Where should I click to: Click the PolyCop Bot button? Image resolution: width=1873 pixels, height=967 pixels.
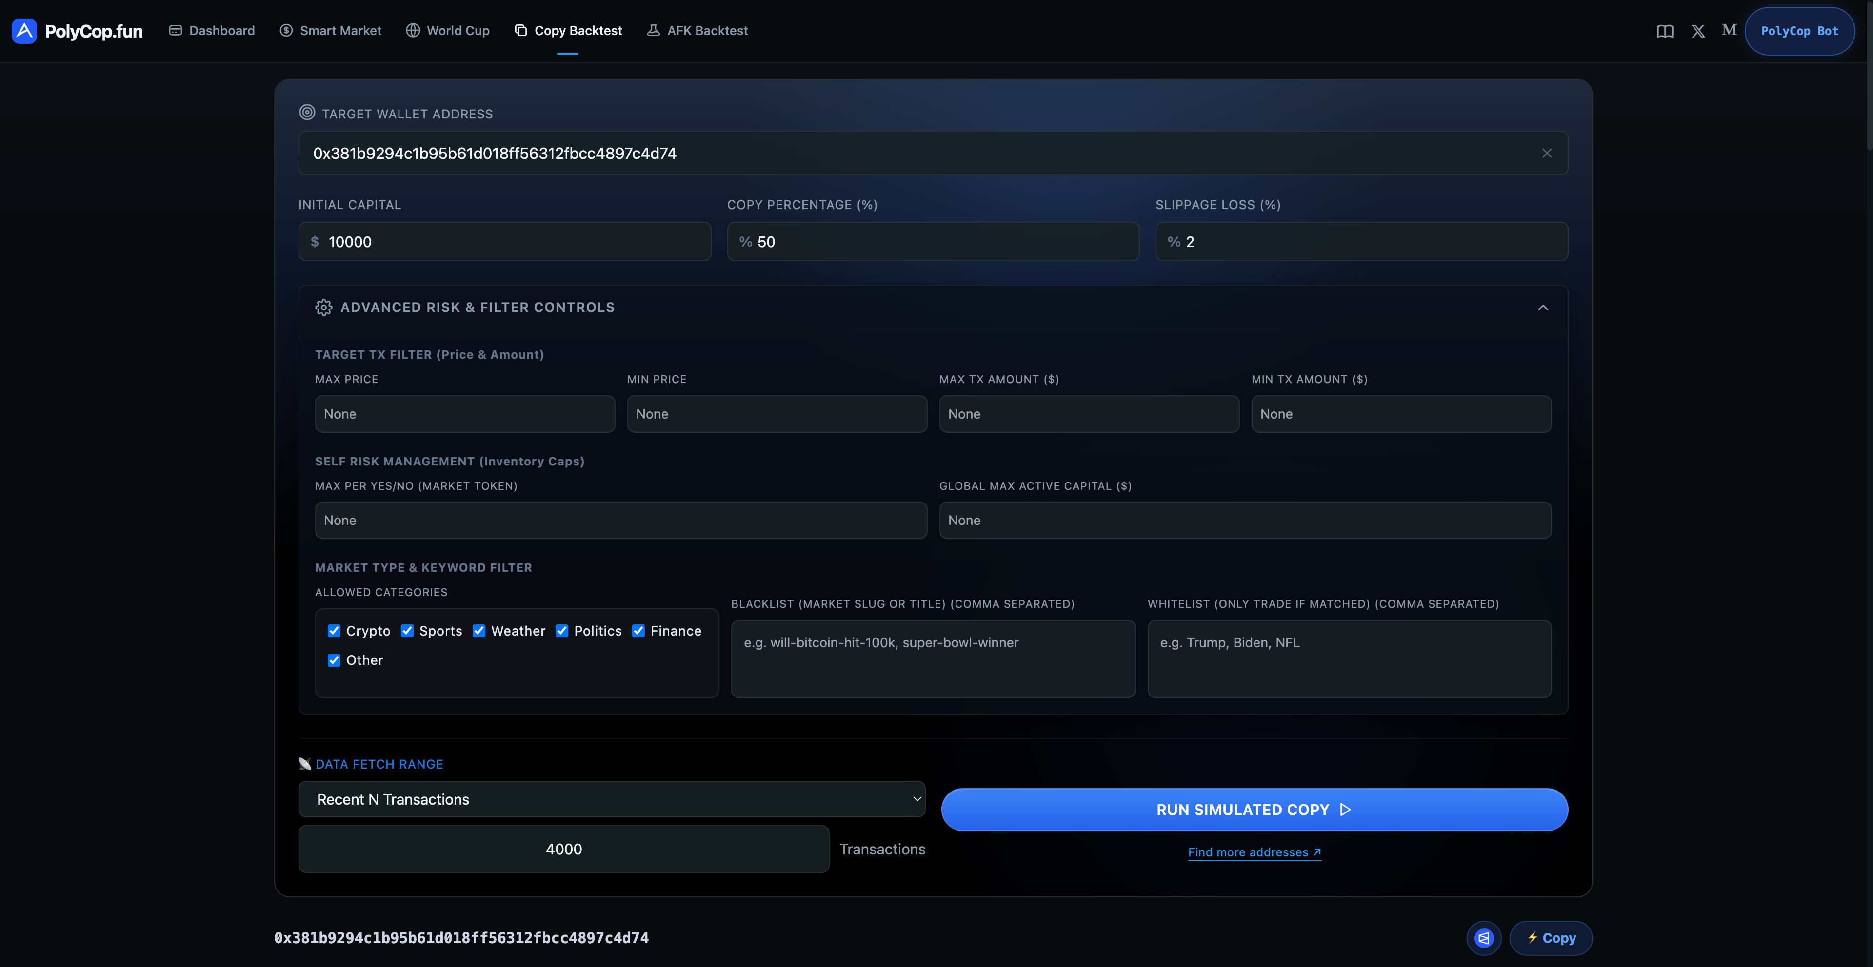click(1799, 31)
